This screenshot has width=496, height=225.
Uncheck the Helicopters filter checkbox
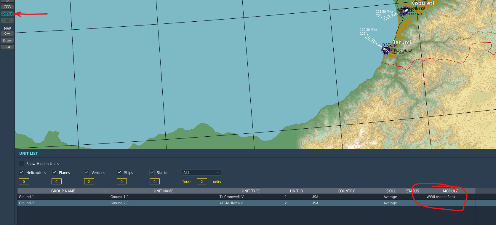[x=22, y=172]
